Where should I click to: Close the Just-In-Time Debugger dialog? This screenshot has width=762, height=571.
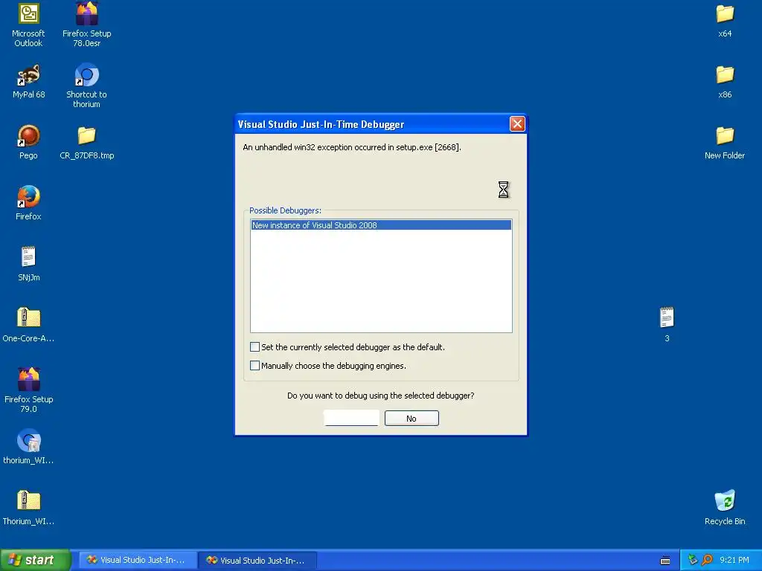(517, 124)
